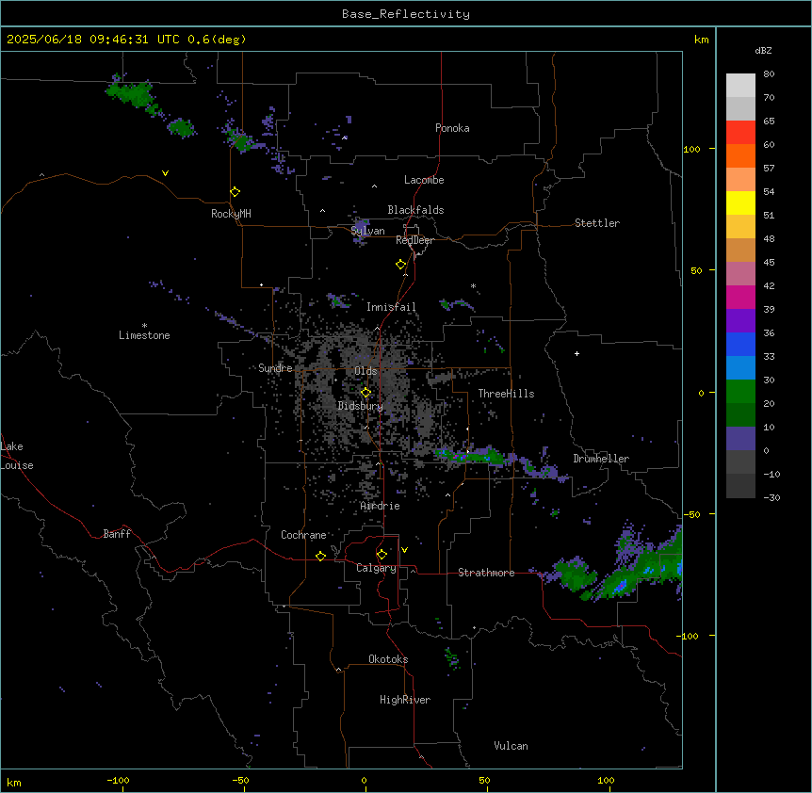Pick the magenta swatch in dBZ legend

pos(740,297)
